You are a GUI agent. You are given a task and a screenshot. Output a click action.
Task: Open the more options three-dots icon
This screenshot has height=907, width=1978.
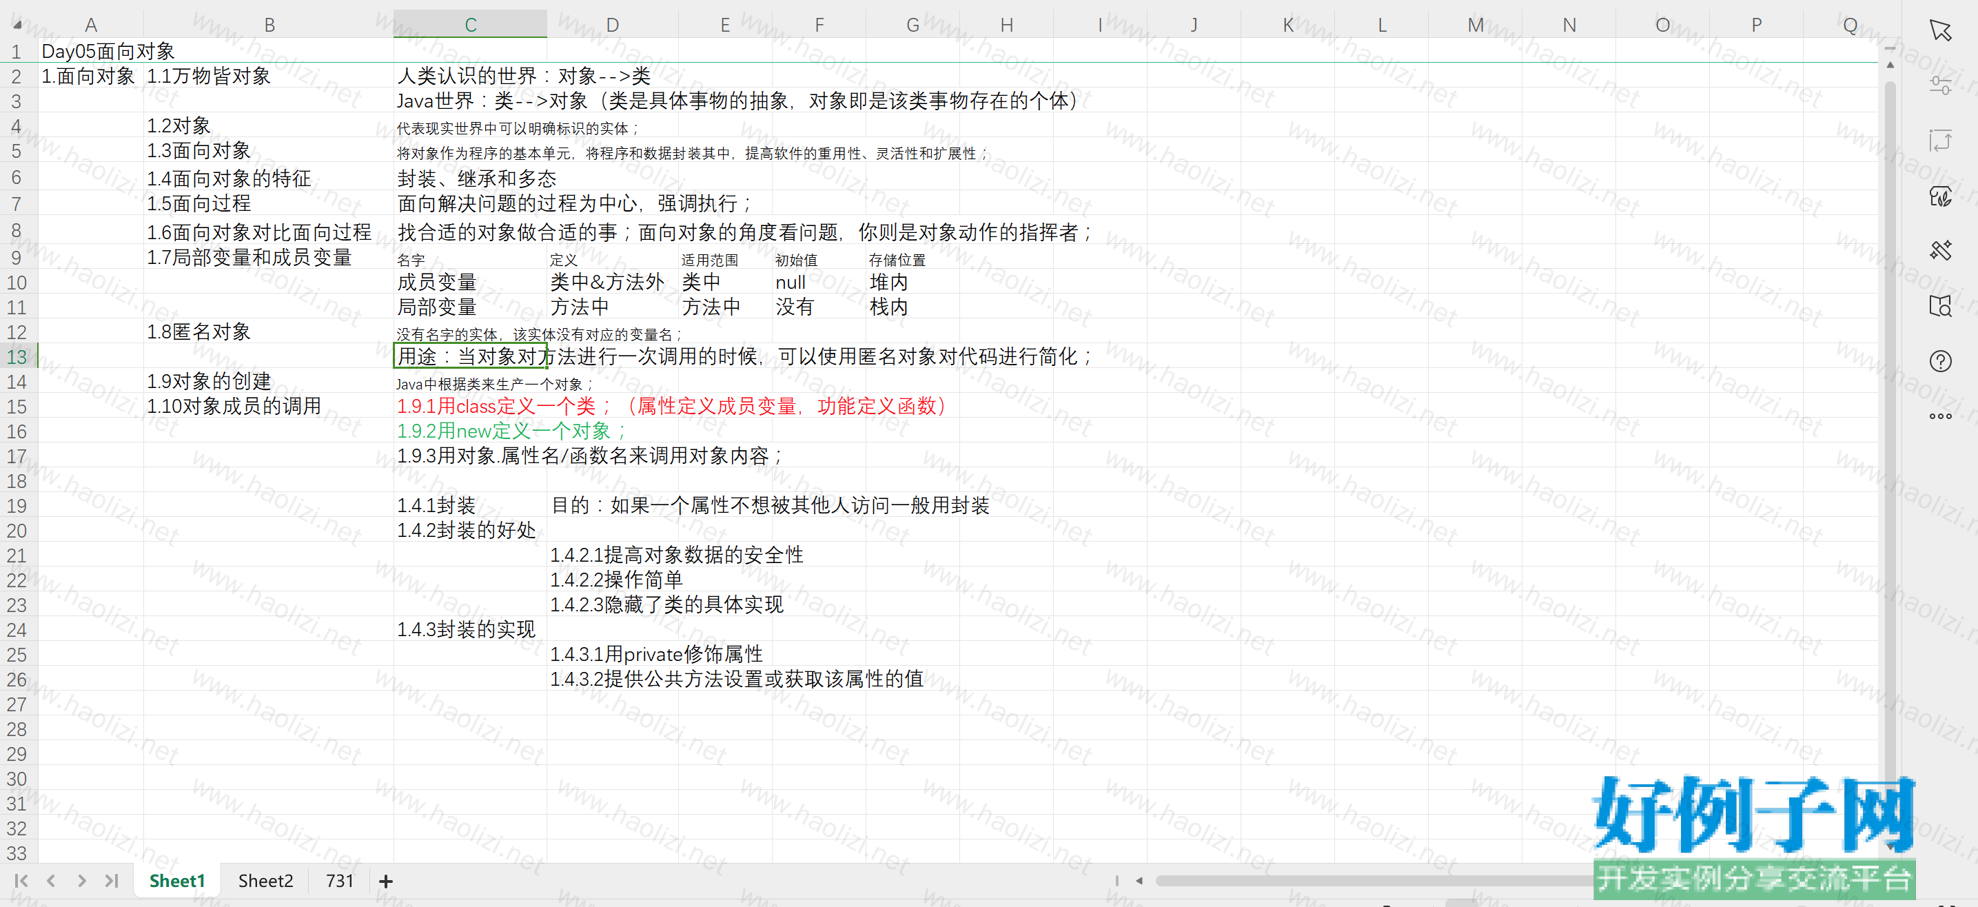click(1939, 416)
